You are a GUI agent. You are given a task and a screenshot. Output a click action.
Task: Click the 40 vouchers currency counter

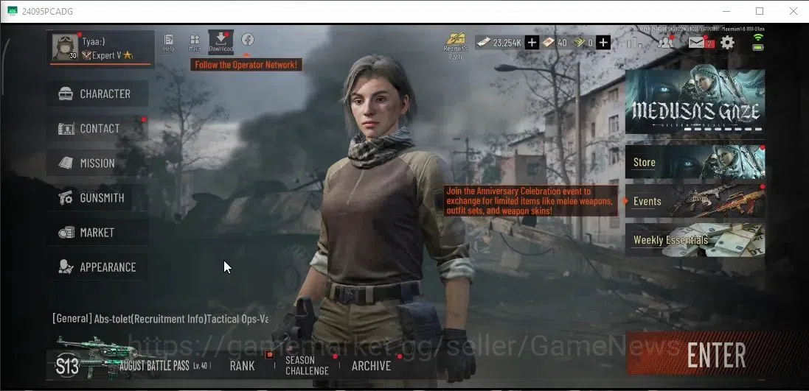click(555, 43)
